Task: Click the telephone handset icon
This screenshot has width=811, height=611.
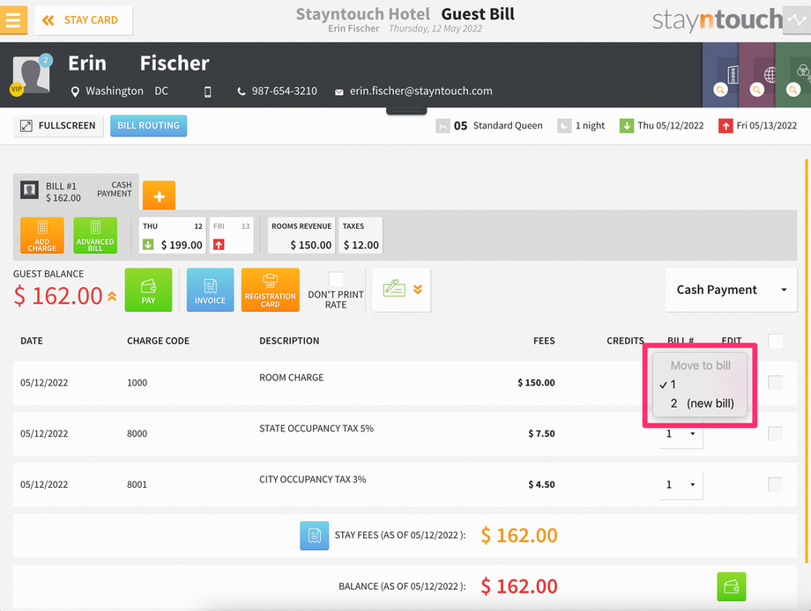Action: [241, 92]
